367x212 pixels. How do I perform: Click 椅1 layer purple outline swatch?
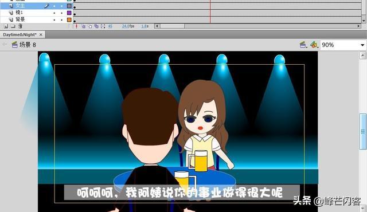point(69,13)
